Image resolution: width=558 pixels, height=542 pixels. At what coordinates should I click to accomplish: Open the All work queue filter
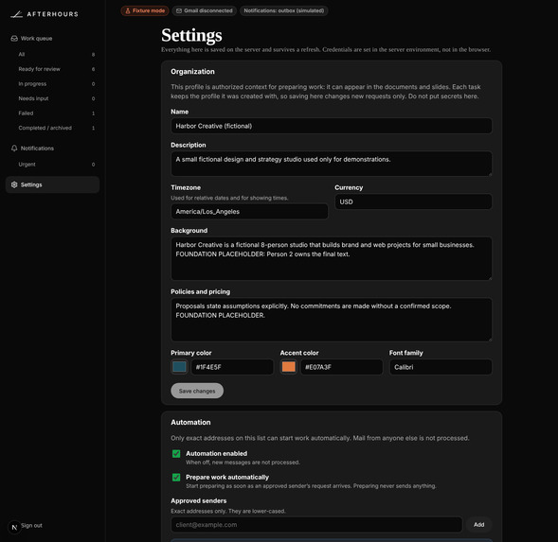53,54
